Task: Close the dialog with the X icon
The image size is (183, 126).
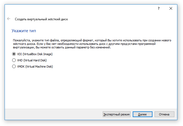Action: (171, 8)
